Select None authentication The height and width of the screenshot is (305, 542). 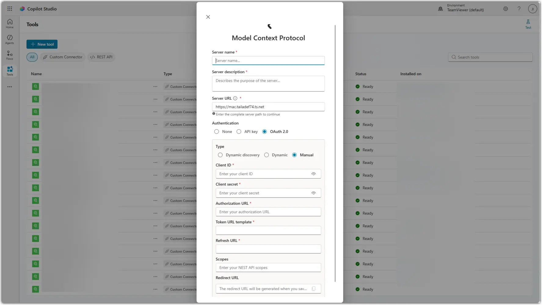point(216,132)
